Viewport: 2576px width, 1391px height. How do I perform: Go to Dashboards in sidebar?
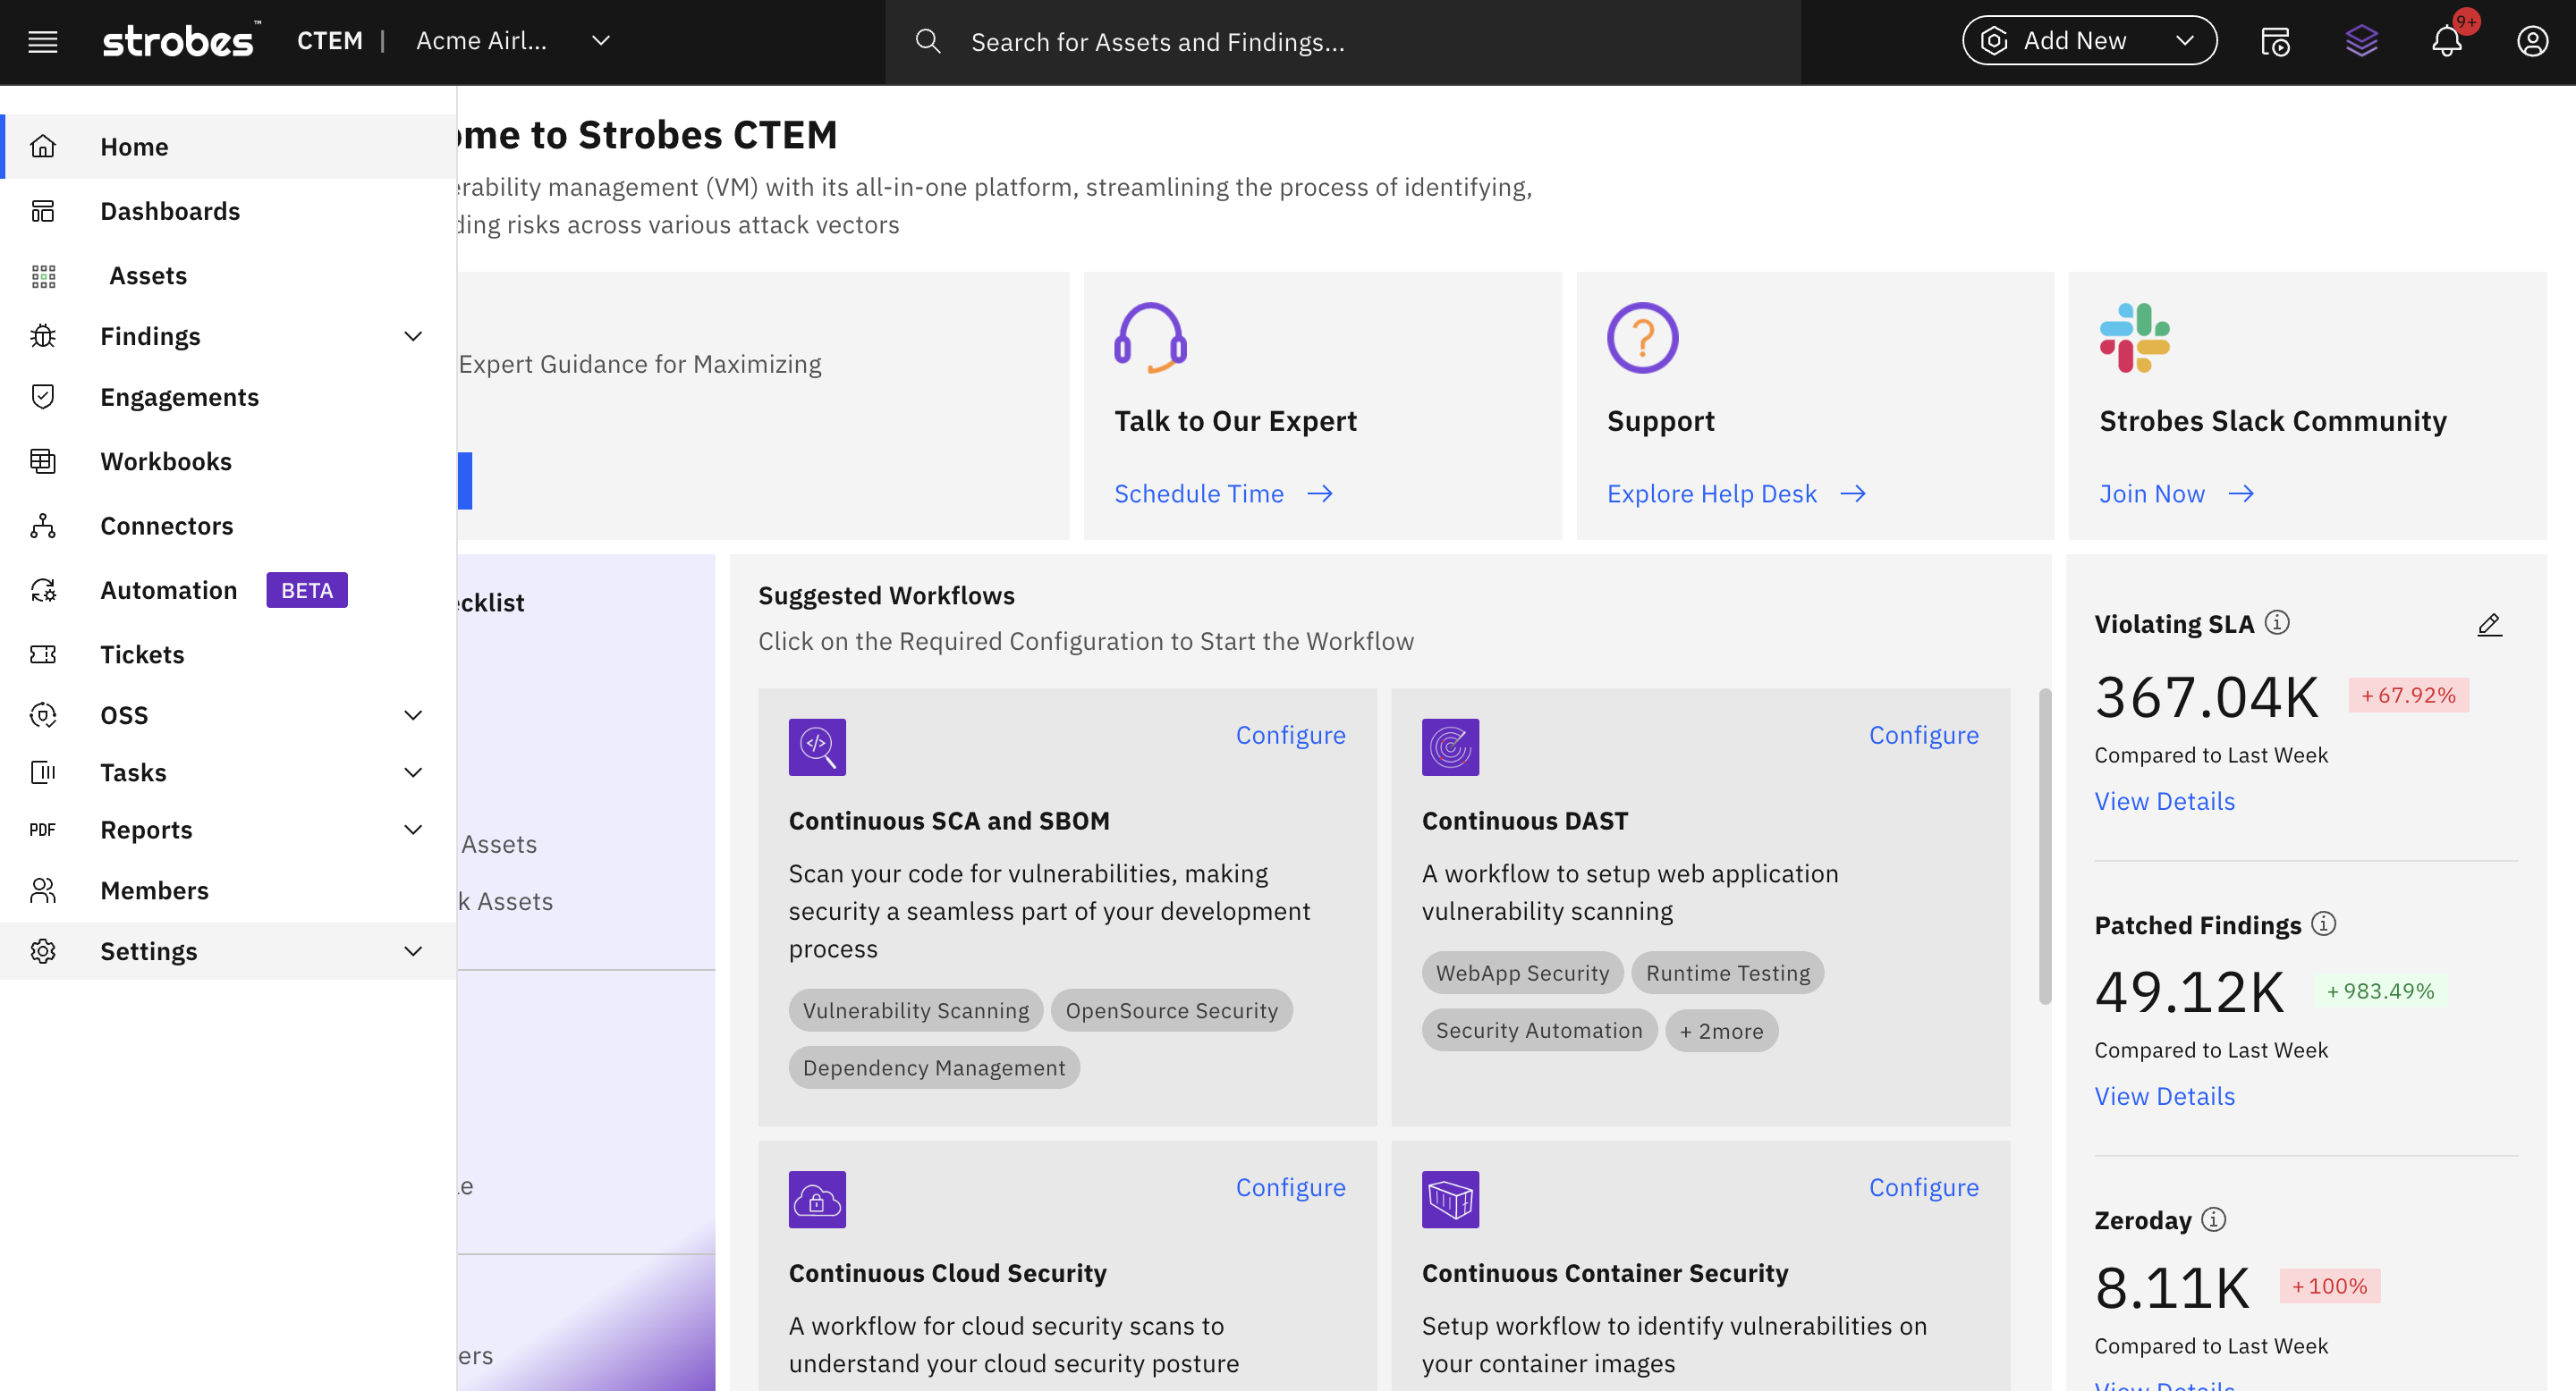point(228,211)
